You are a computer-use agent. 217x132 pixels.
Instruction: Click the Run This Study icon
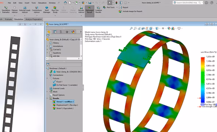[55, 10]
